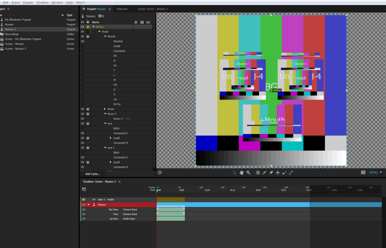
Task: Select the arrow Selection tool
Action: [x=235, y=173]
